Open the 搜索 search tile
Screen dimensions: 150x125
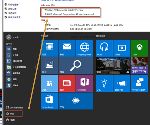(x=76, y=66)
